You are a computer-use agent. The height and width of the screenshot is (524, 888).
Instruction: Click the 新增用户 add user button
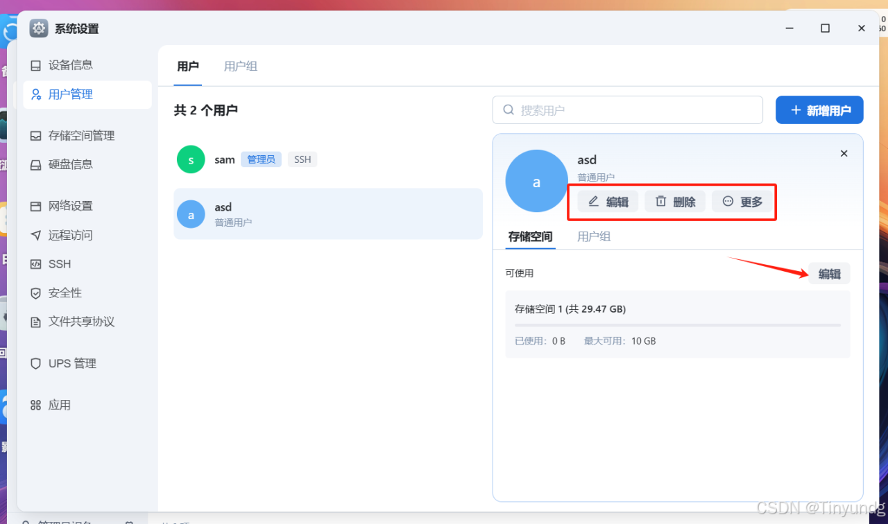point(819,110)
